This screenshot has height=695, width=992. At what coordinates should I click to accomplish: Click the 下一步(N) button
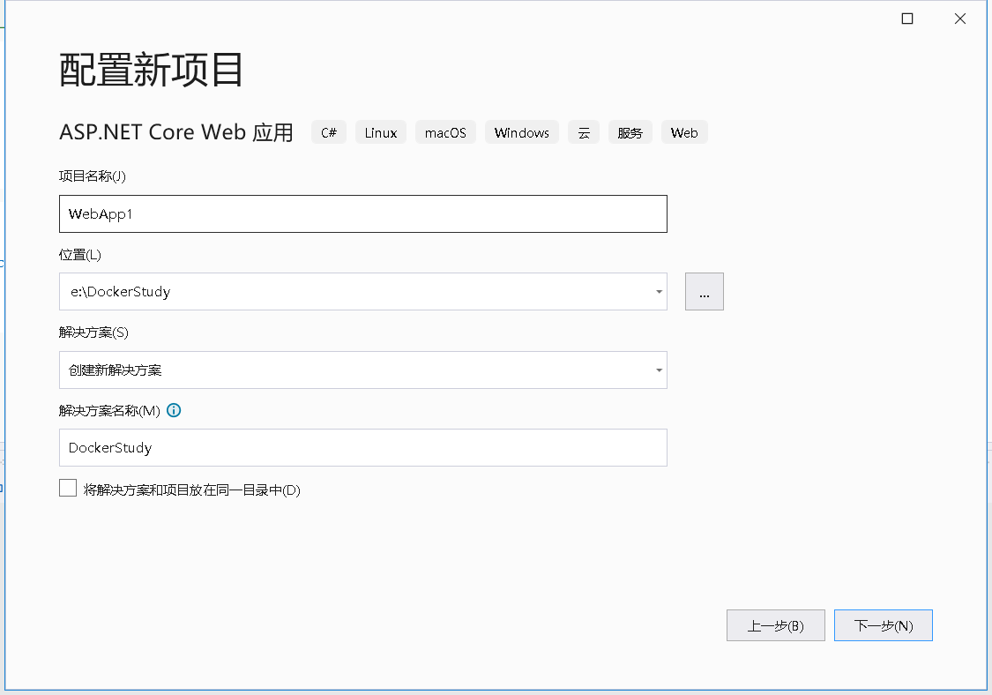pos(883,625)
